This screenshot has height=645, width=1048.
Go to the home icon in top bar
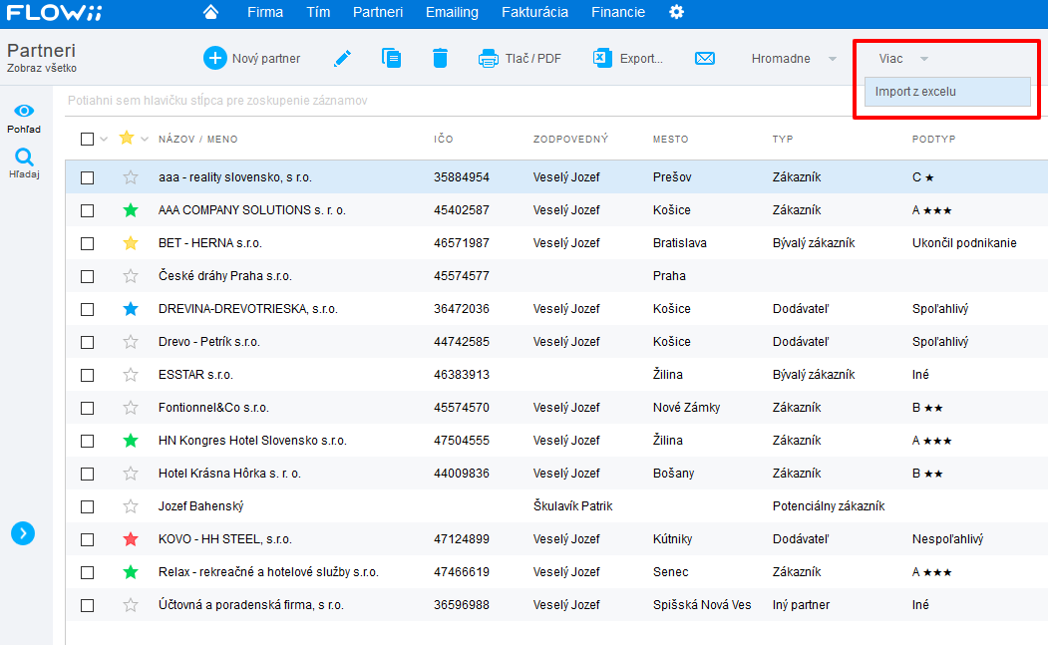point(210,12)
